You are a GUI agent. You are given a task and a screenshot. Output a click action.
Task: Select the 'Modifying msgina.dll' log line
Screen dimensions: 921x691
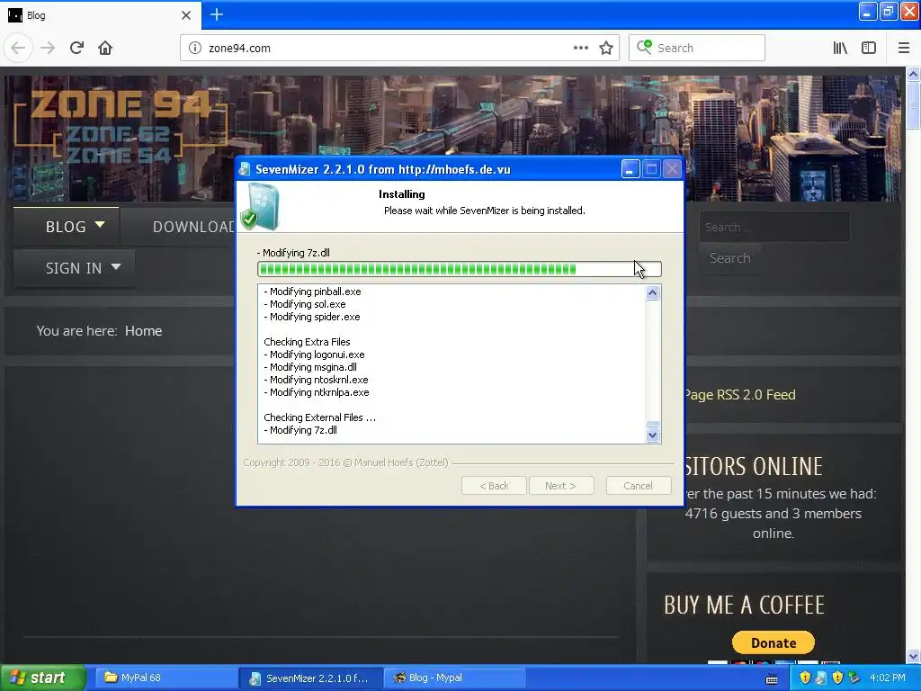click(310, 367)
